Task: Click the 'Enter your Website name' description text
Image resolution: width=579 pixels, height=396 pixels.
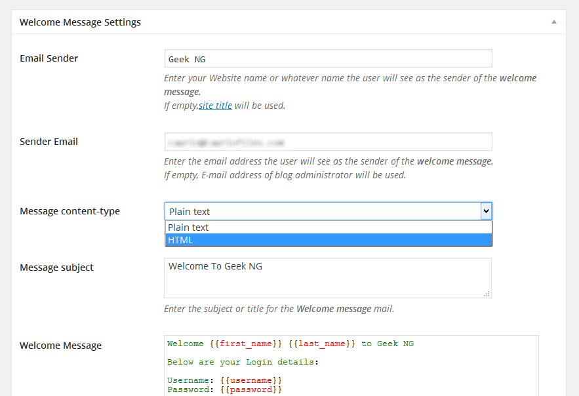Action: 350,85
